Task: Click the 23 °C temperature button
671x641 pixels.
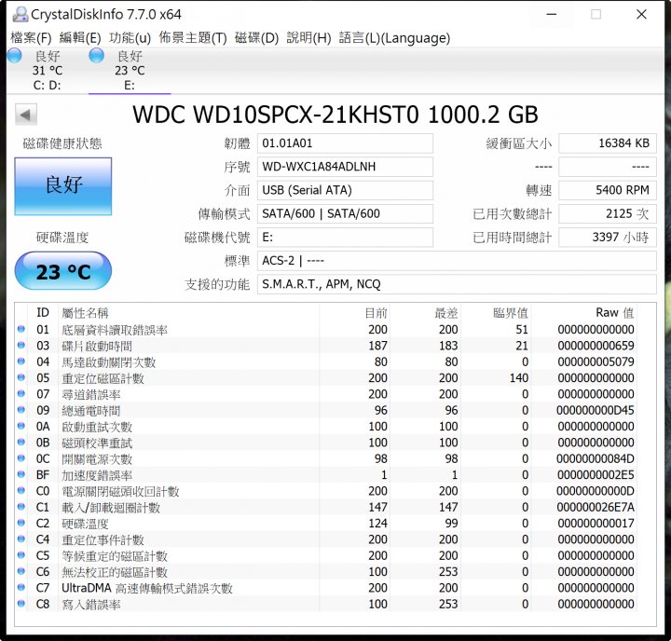Action: click(x=63, y=271)
